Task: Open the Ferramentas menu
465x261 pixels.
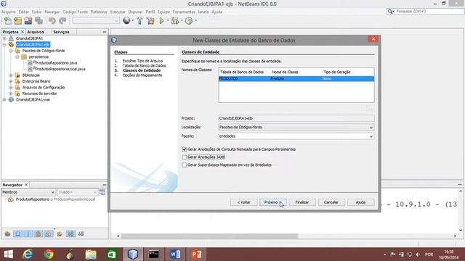Action: (184, 12)
